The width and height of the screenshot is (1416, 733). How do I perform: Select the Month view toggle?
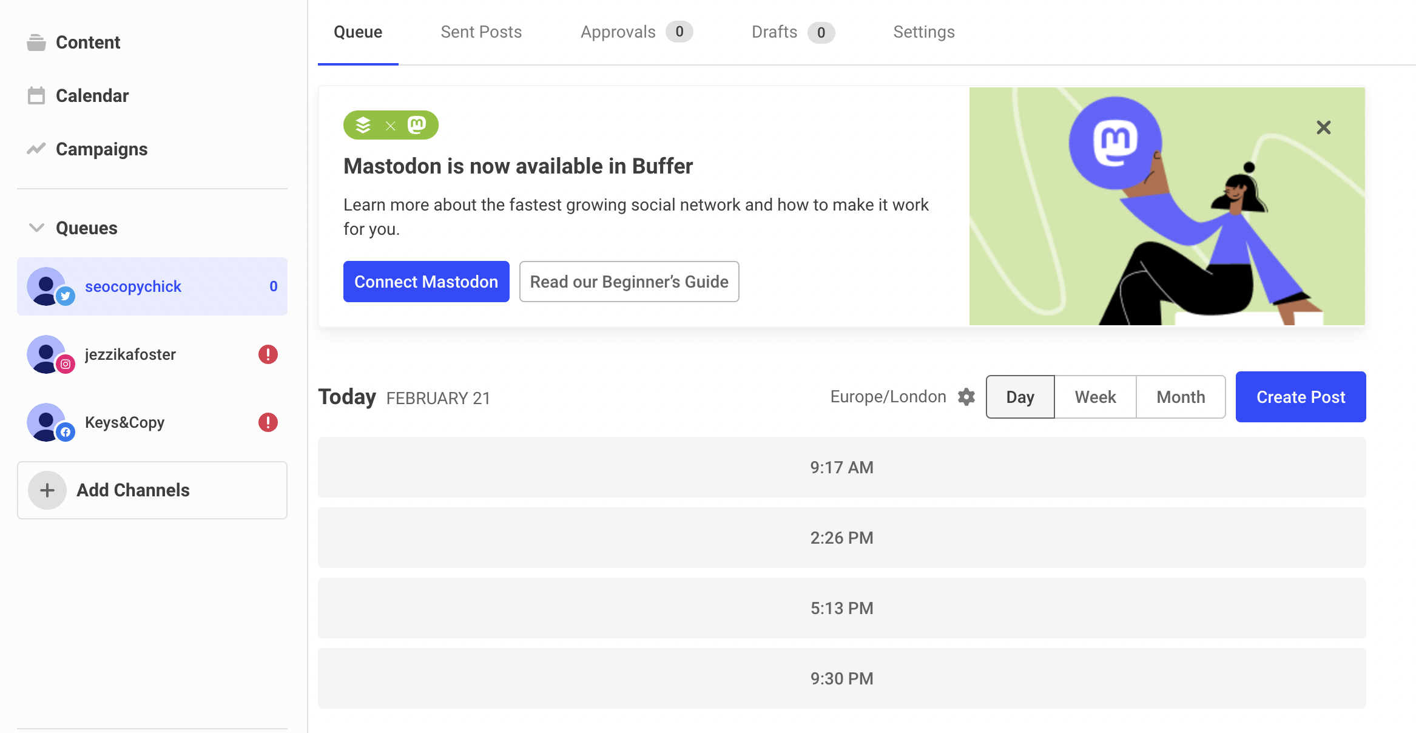[1181, 396]
